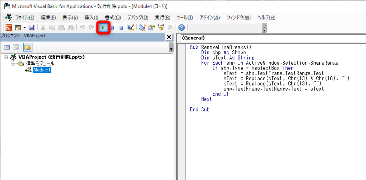Image resolution: width=366 pixels, height=180 pixels.
Task: Click the Paste clipboard icon
Action: [x=61, y=28]
